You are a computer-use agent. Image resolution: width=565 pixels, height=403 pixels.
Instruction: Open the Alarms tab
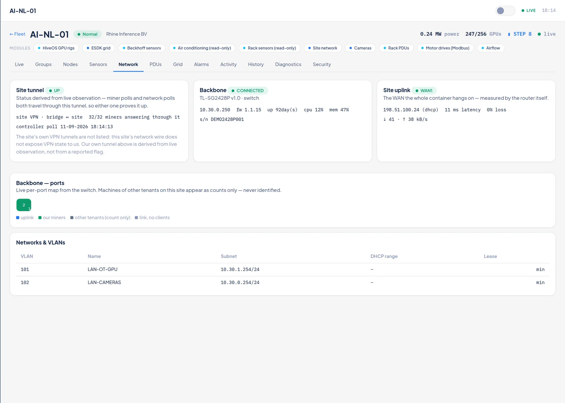(201, 64)
